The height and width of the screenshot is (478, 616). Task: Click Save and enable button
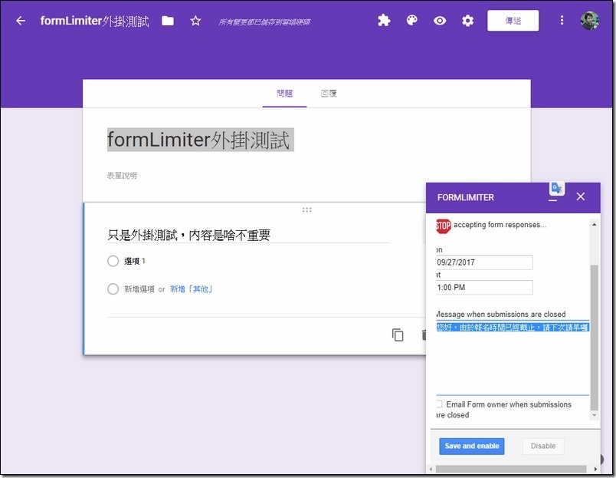pos(471,446)
